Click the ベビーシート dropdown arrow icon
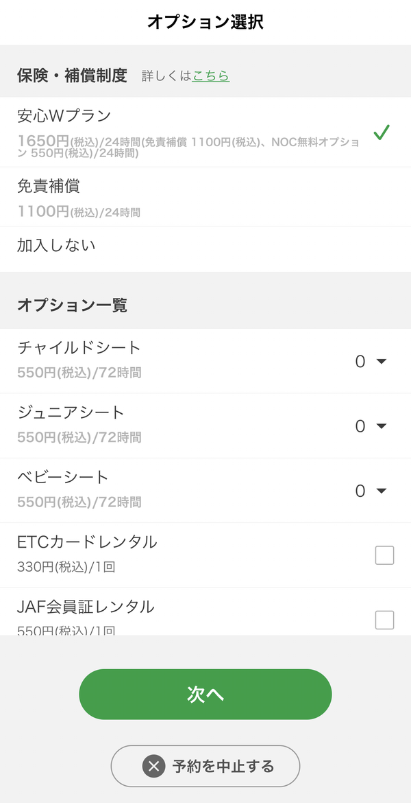The image size is (411, 803). [382, 491]
